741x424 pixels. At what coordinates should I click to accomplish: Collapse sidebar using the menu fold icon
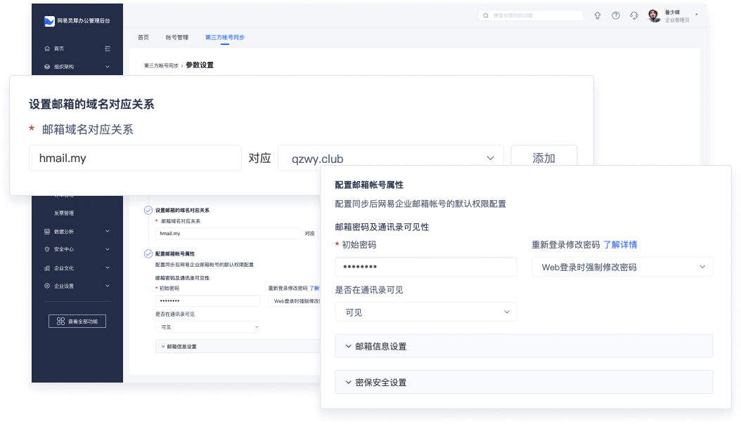click(108, 48)
